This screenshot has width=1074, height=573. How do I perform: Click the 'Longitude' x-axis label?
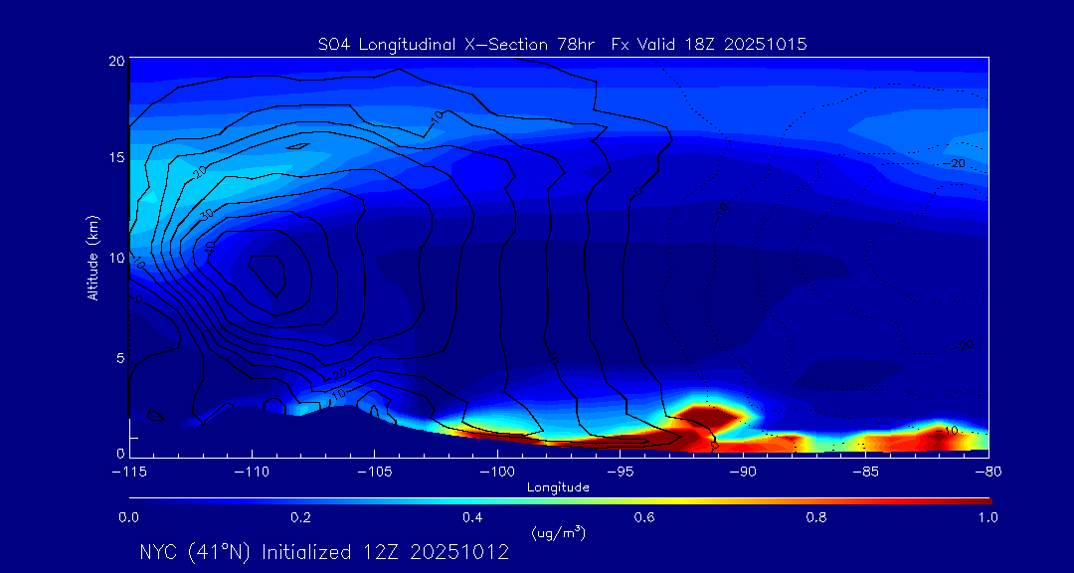(x=559, y=487)
